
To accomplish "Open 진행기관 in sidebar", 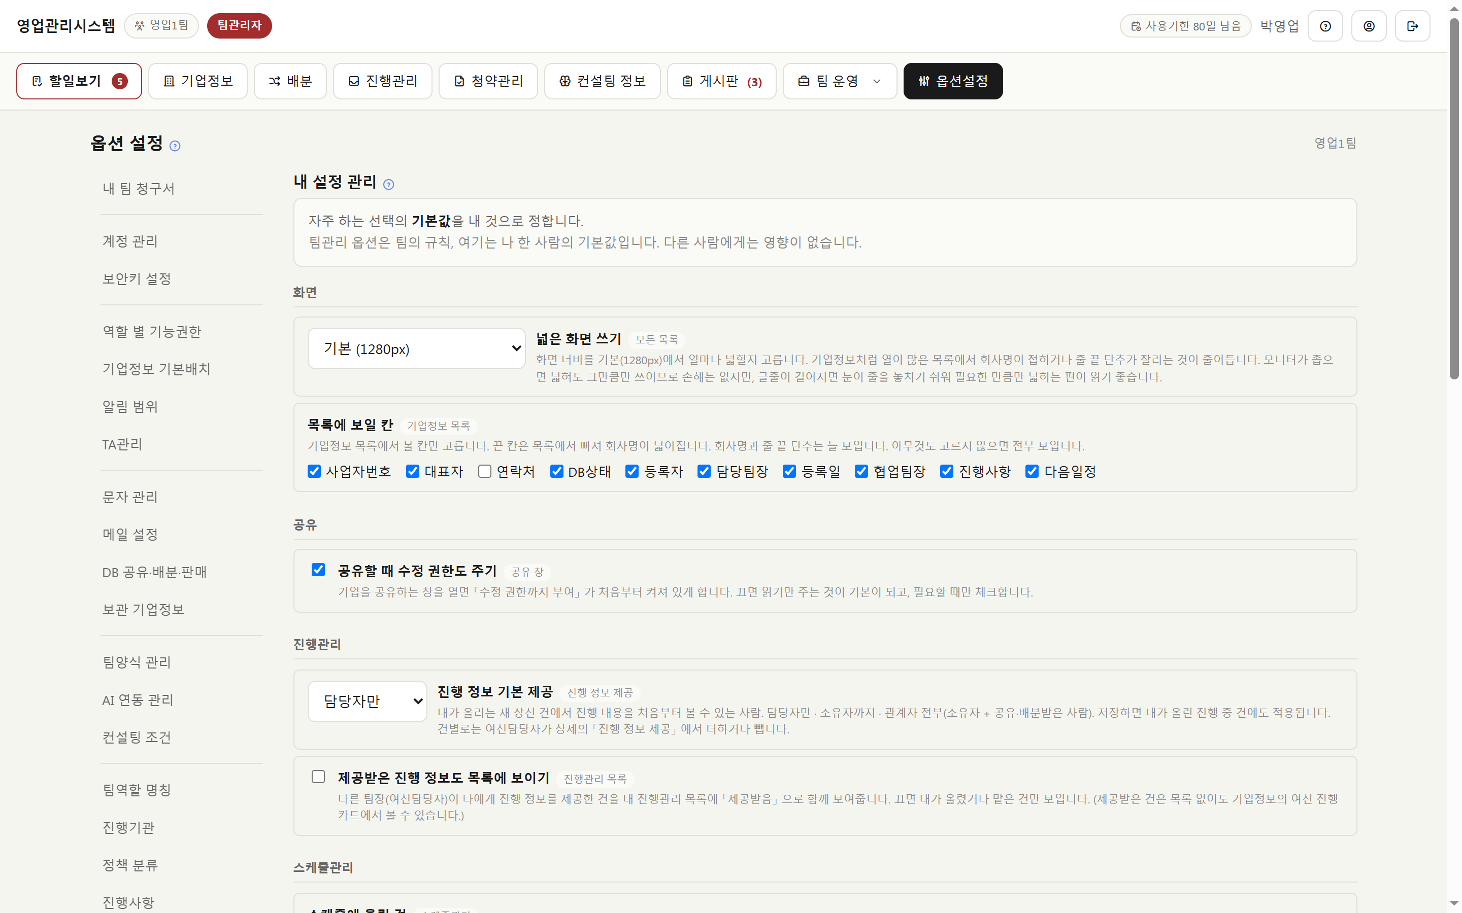I will [x=128, y=827].
